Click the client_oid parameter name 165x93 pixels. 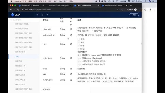coord(47,29)
